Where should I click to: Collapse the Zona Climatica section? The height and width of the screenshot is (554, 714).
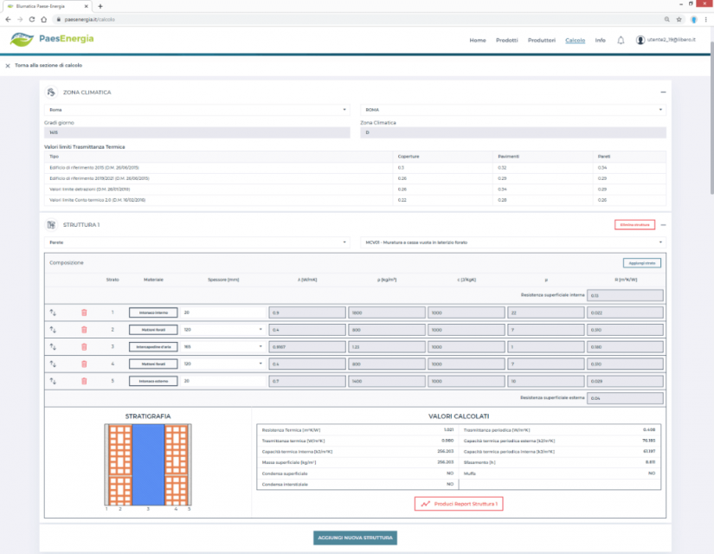[663, 92]
